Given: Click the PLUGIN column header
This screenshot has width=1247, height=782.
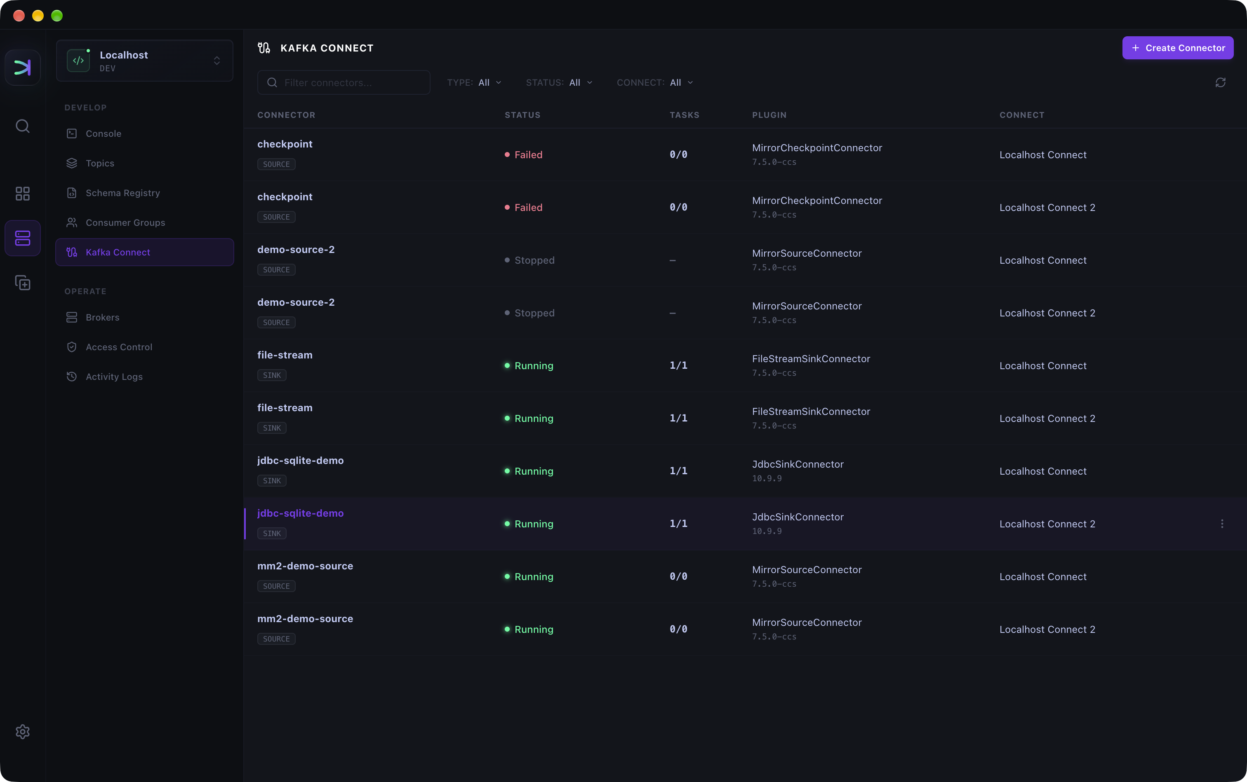Looking at the screenshot, I should pyautogui.click(x=769, y=115).
